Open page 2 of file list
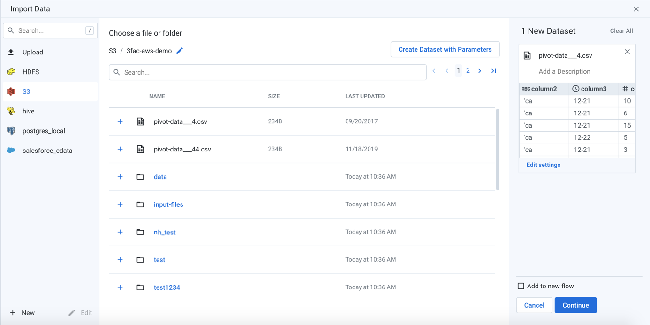 pos(468,71)
